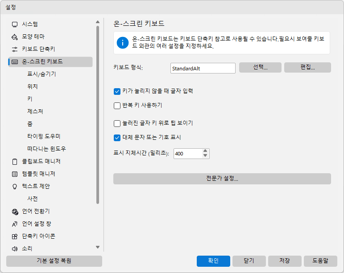Open 줌 subsection
344x273 pixels.
pos(30,124)
